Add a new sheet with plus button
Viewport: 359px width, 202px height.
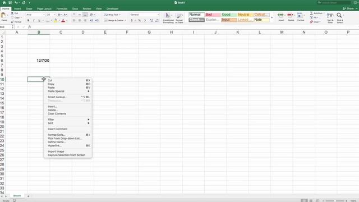point(28,196)
